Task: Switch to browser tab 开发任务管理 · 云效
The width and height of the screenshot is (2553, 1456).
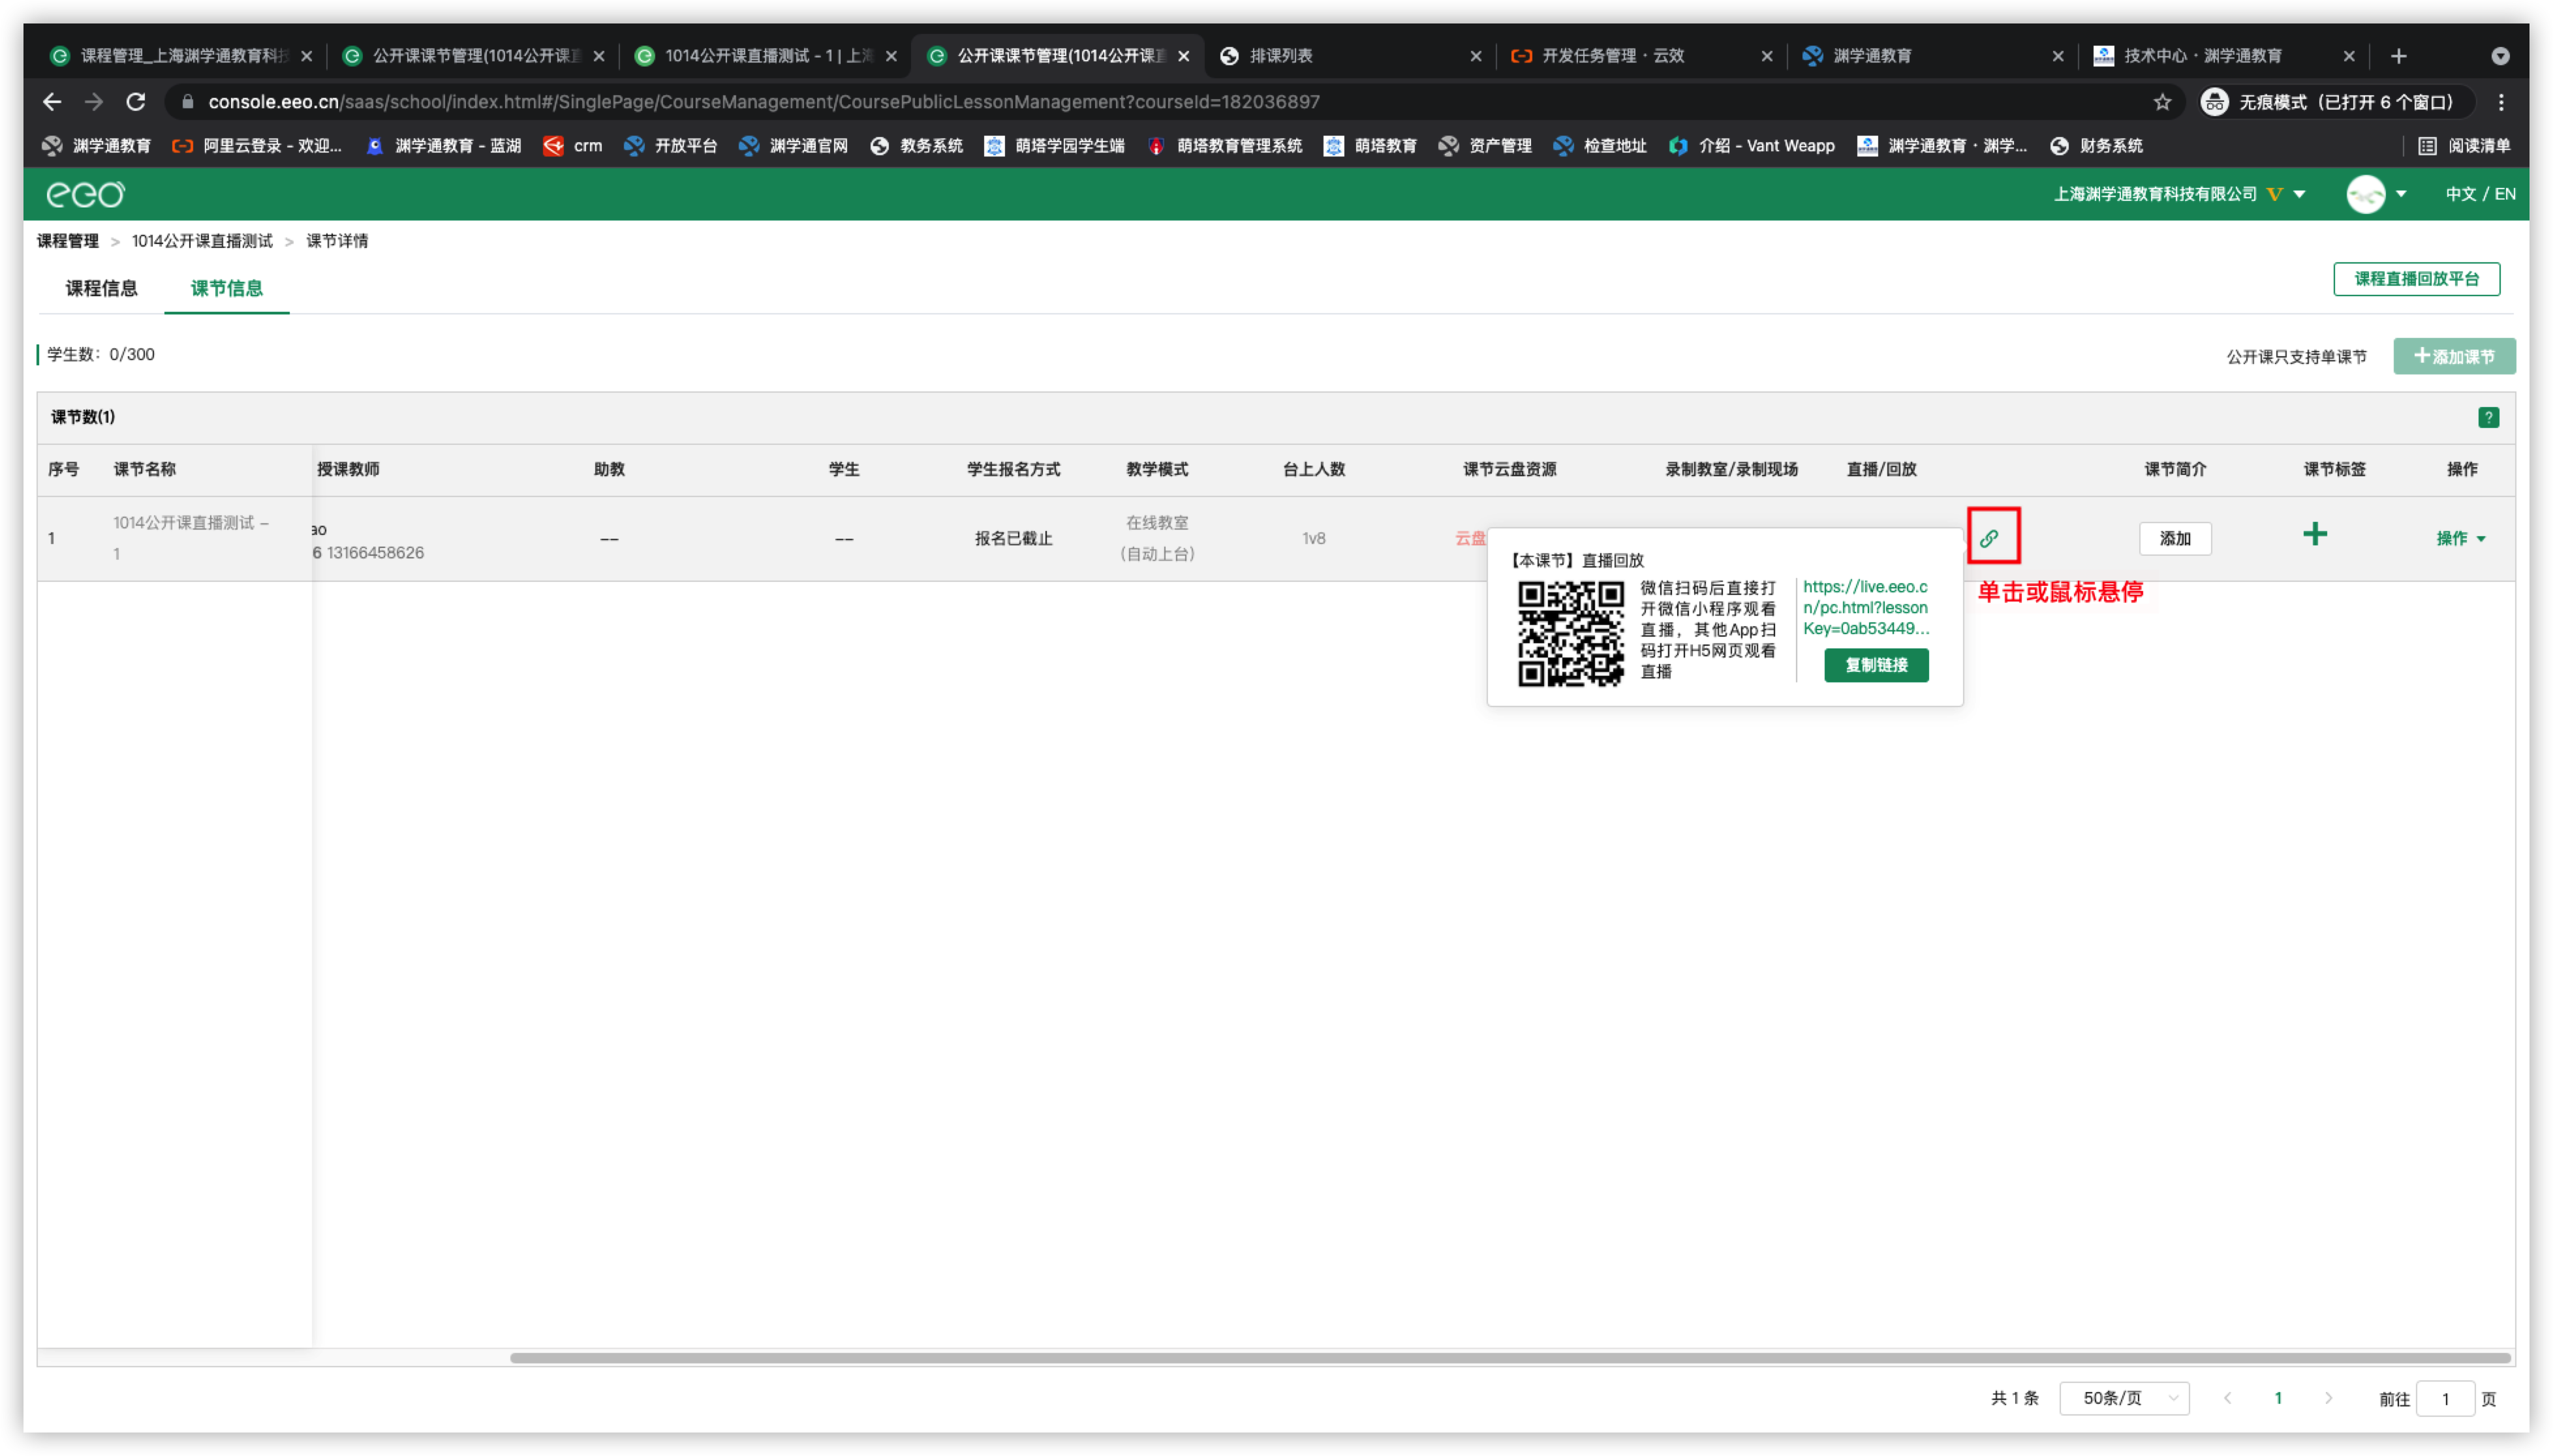Action: 1642,56
